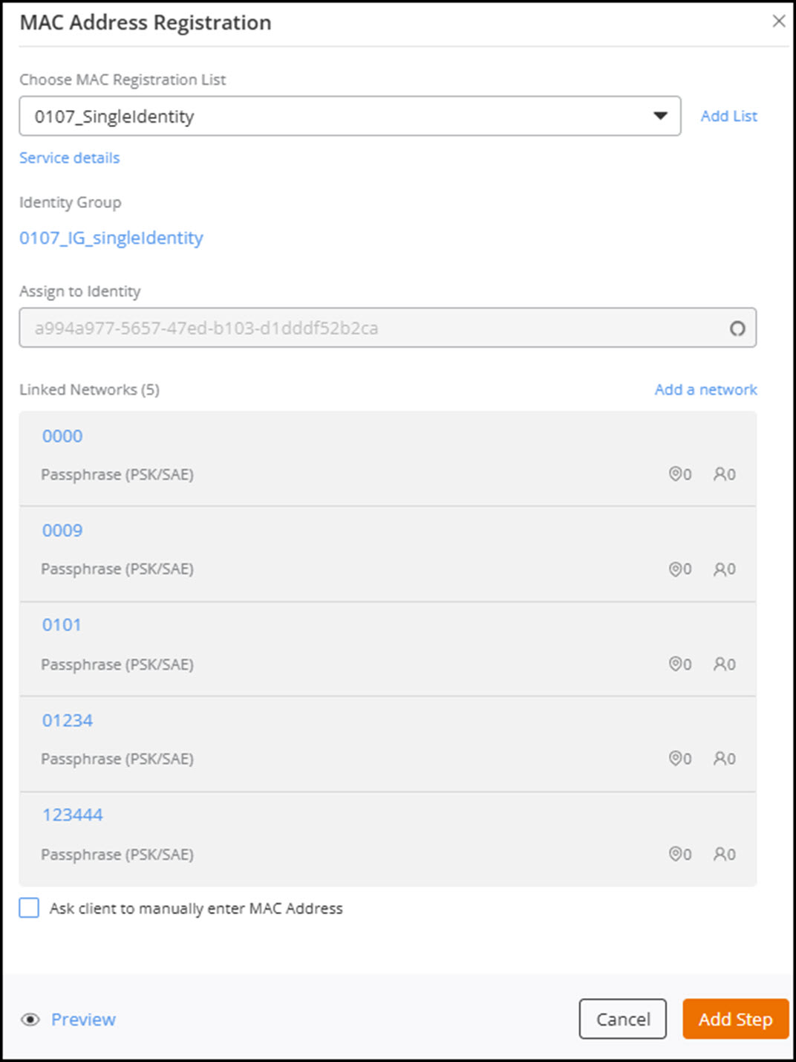The width and height of the screenshot is (796, 1062).
Task: Click the venue pin icon for network 123444
Action: 675,853
